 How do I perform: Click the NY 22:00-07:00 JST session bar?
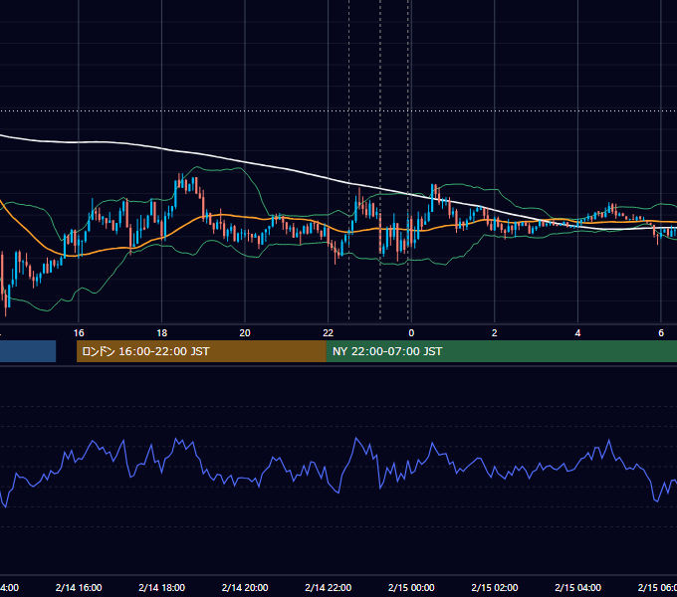click(x=501, y=351)
